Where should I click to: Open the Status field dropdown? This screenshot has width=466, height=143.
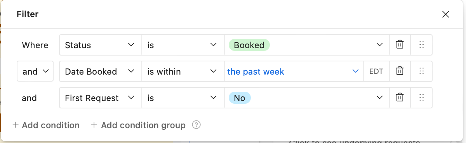[100, 45]
